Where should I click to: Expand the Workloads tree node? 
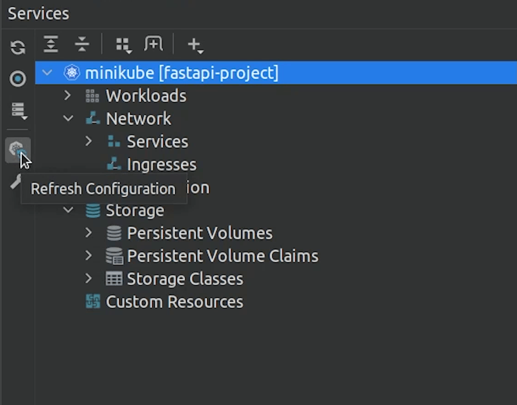pyautogui.click(x=68, y=96)
